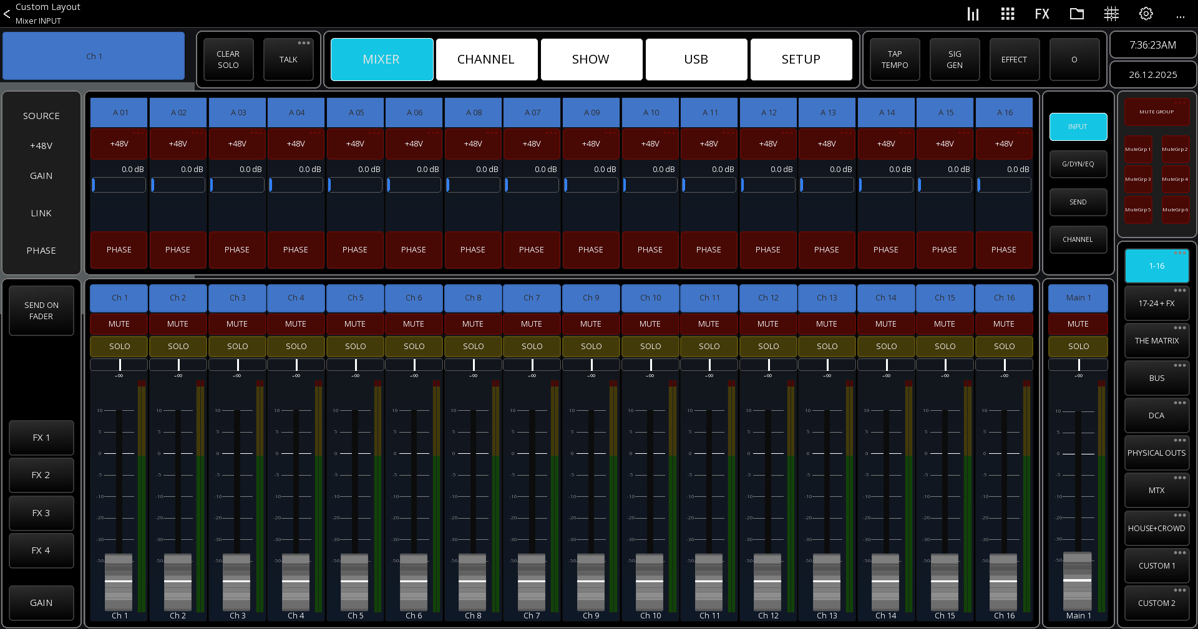
Task: Invert PHASE on input A 10
Action: pos(650,249)
